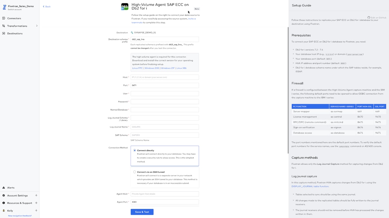Download the Windows EXE agent link
This screenshot has height=218, width=389.
(152, 68)
